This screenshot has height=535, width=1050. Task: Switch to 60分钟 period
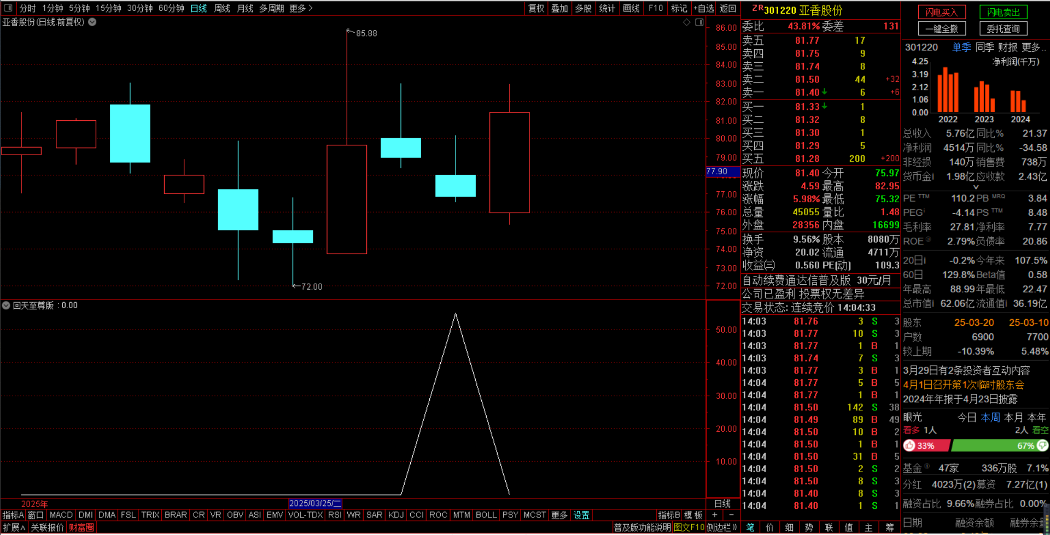click(171, 8)
